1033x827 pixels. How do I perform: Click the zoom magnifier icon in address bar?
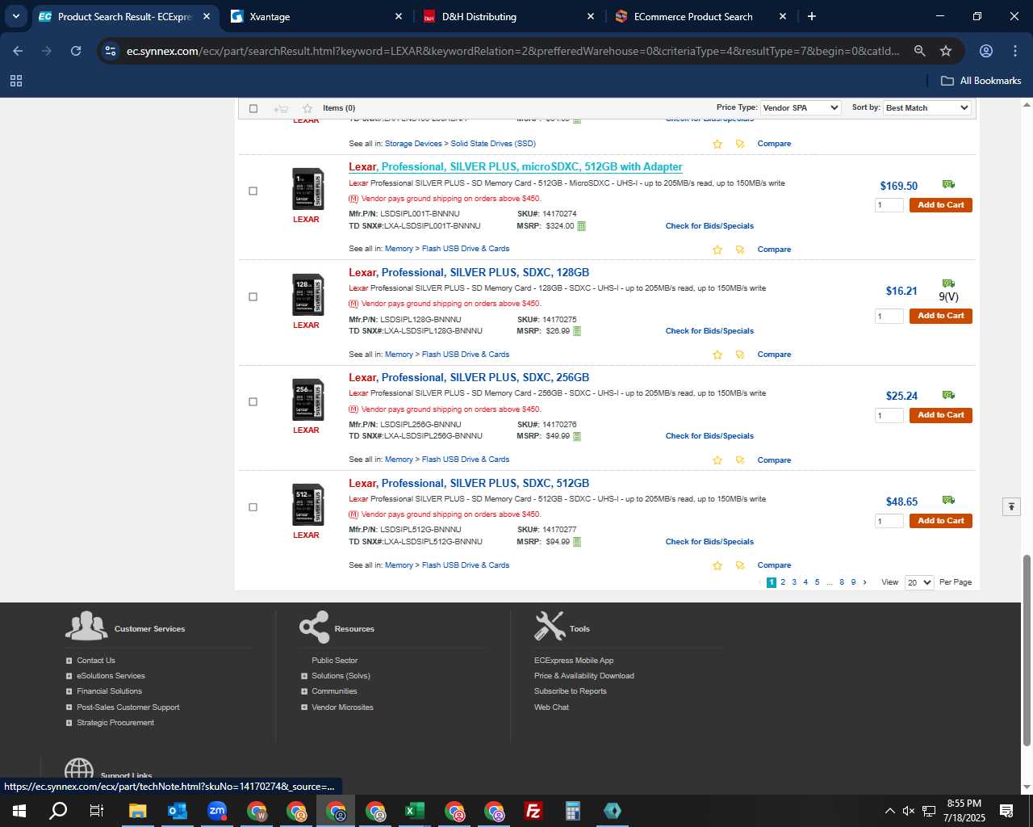point(919,51)
